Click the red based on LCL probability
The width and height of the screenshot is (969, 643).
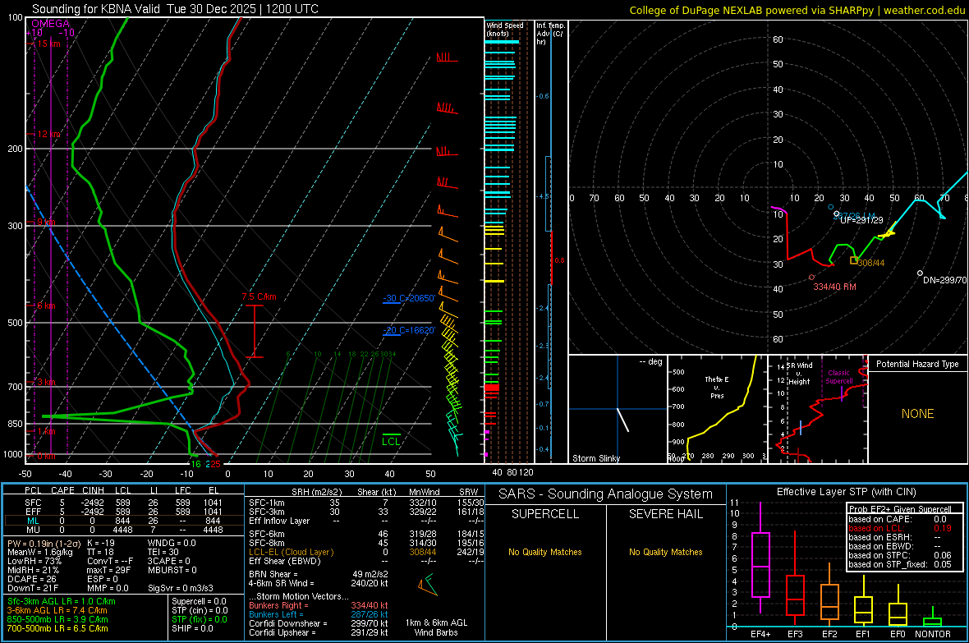point(900,528)
